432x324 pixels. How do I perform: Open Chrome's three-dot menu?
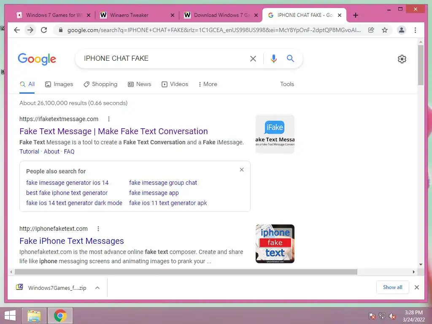tap(415, 30)
